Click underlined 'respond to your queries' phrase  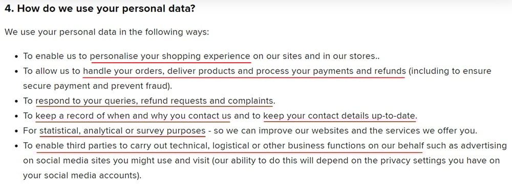[x=87, y=101]
